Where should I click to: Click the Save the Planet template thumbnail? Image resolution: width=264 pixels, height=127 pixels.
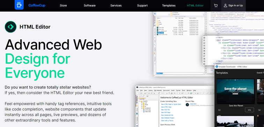[x=235, y=91]
